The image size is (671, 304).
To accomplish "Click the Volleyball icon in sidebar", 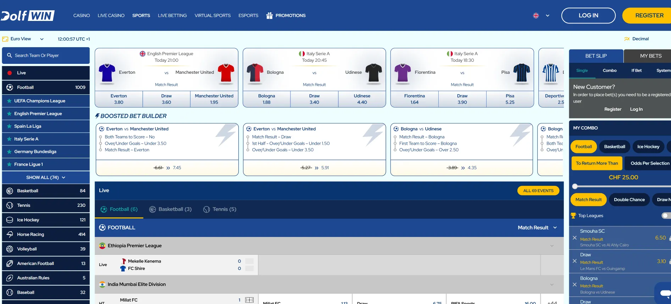I will (x=10, y=249).
